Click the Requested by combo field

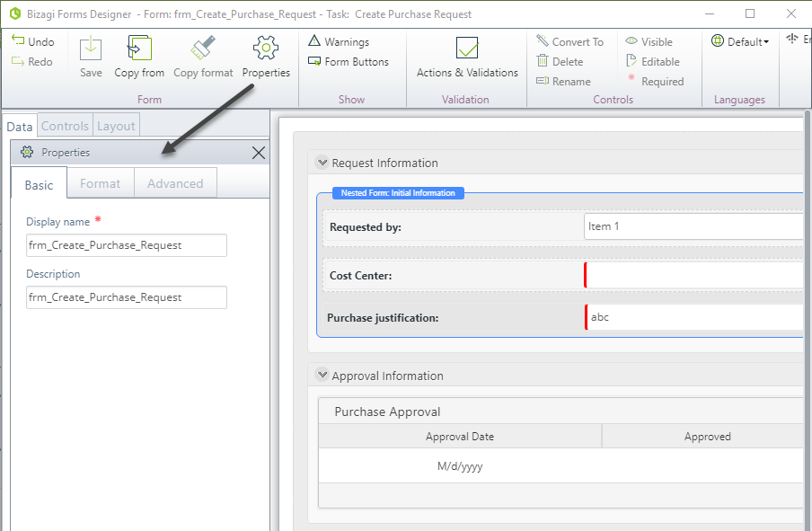[x=694, y=226]
